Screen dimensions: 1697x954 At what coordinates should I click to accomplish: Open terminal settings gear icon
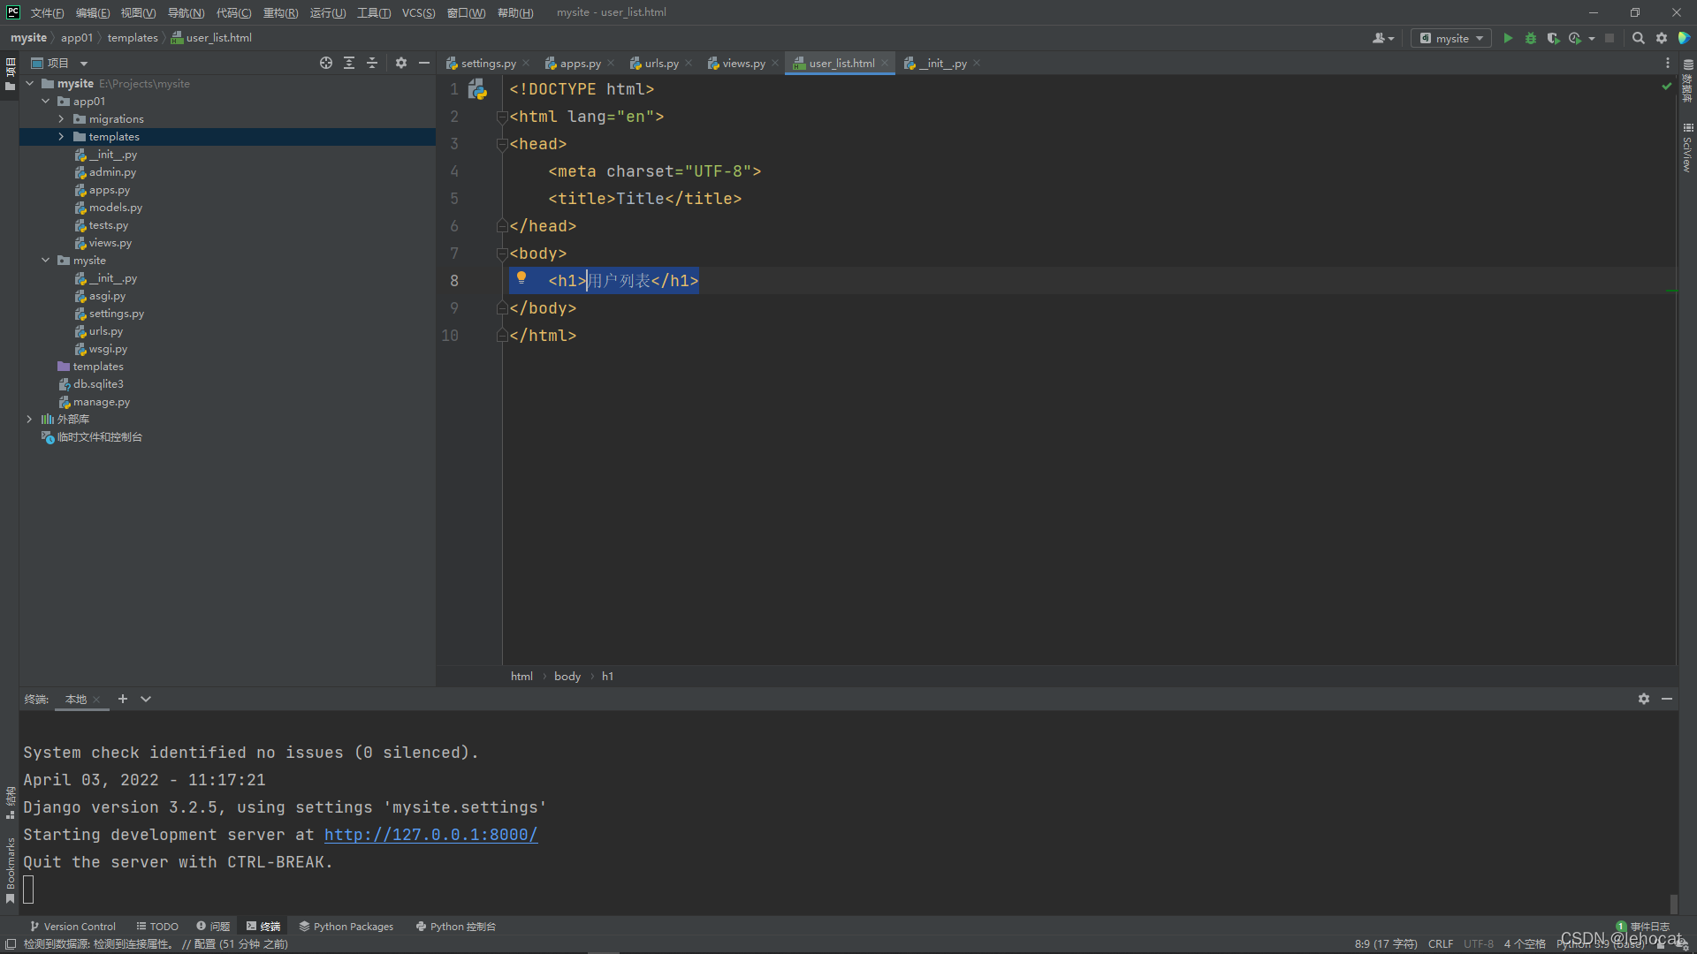tap(1643, 699)
